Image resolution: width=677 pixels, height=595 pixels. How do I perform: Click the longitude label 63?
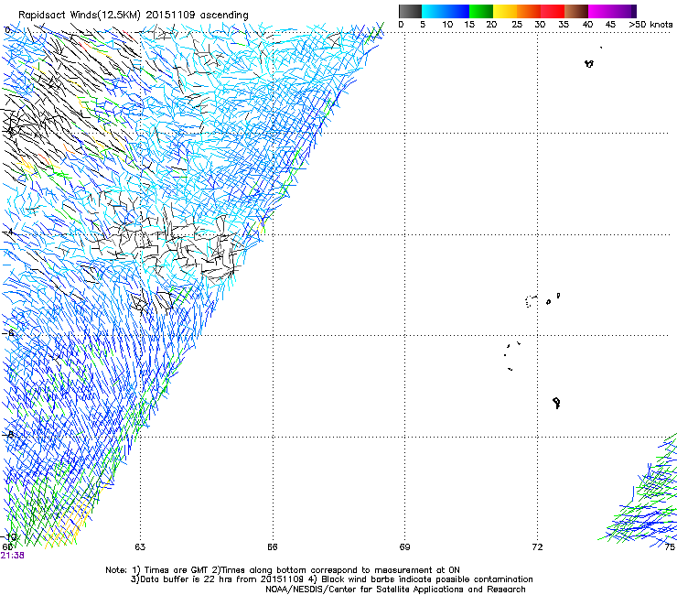pos(140,547)
